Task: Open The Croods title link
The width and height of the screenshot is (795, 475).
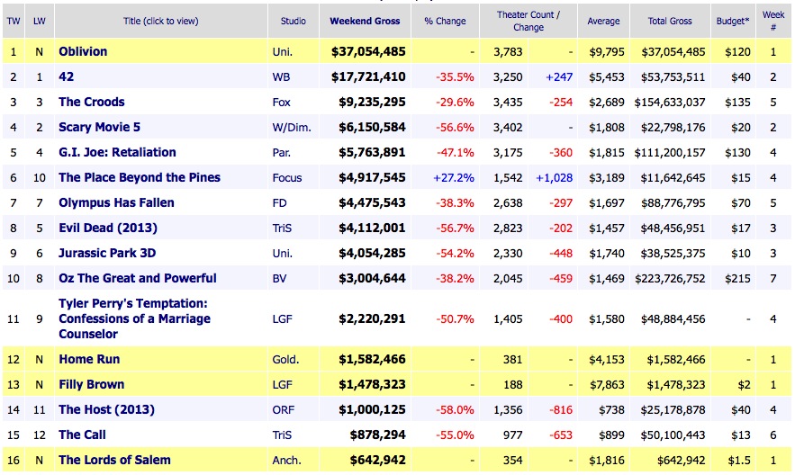Action: point(91,103)
